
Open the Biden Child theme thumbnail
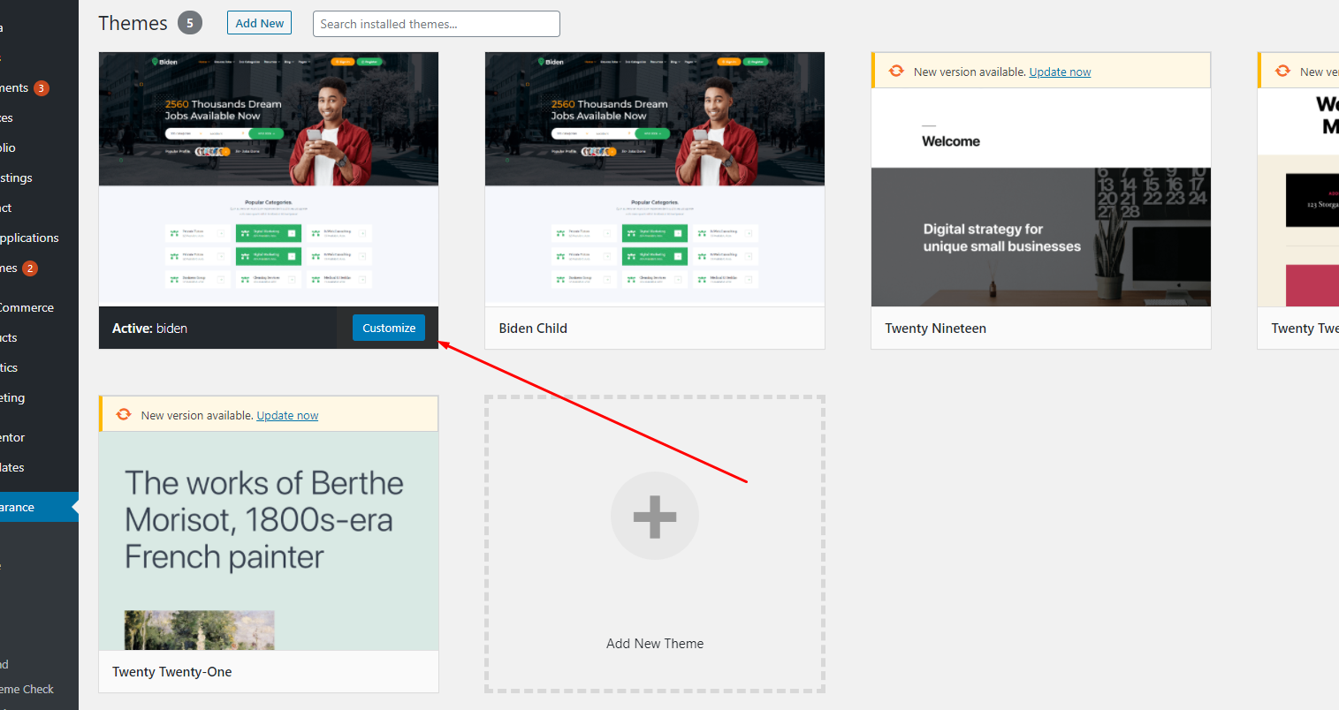pos(655,179)
